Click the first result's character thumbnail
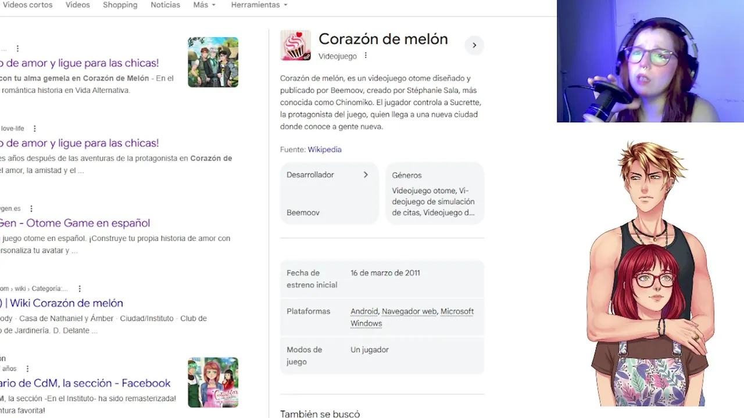Viewport: 744px width, 418px height. point(213,62)
